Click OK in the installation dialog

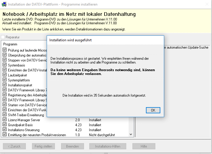(153, 110)
